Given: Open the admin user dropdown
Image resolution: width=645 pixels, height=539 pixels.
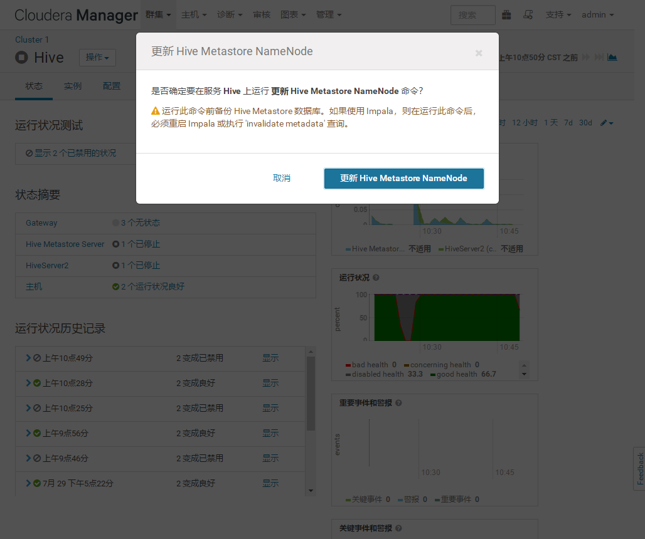Looking at the screenshot, I should [598, 15].
